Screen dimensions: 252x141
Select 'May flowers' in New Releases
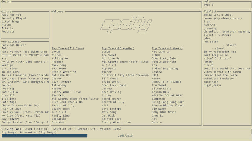coord(10,119)
